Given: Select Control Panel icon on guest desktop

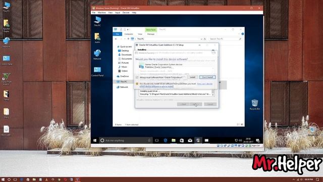Looking at the screenshot, I should 97,72.
